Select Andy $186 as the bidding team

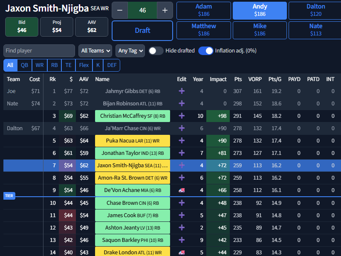tap(260, 10)
